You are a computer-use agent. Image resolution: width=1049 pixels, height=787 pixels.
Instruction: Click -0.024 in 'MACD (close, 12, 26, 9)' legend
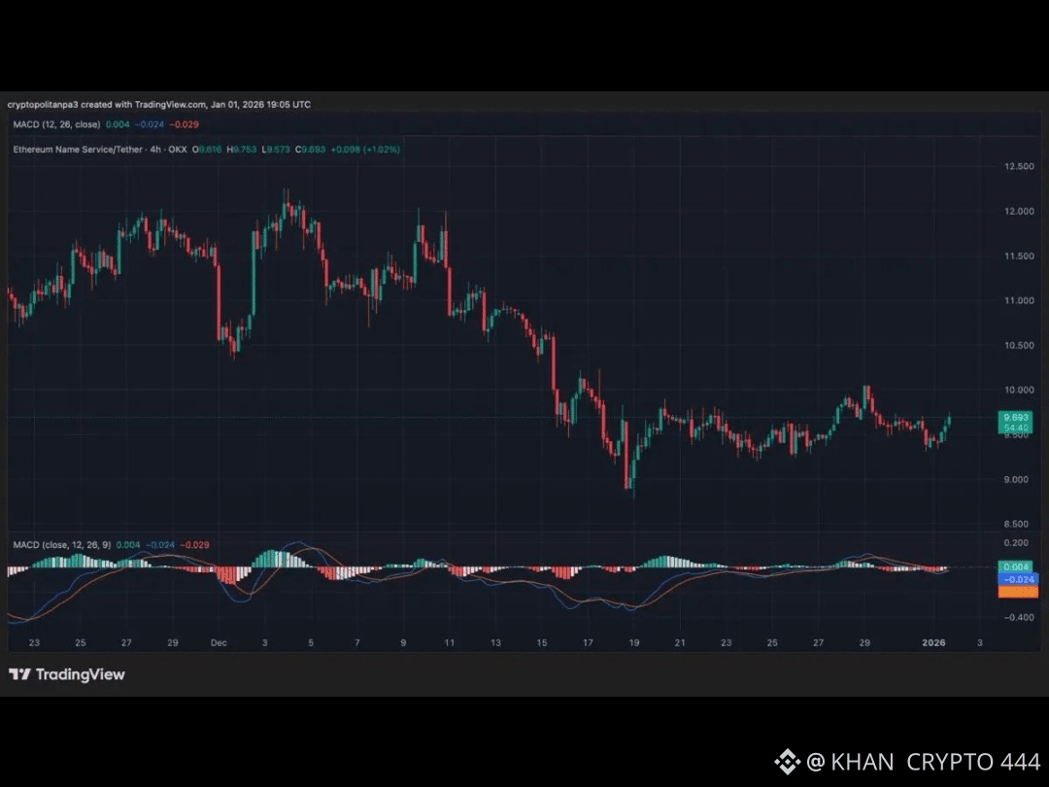(x=160, y=545)
